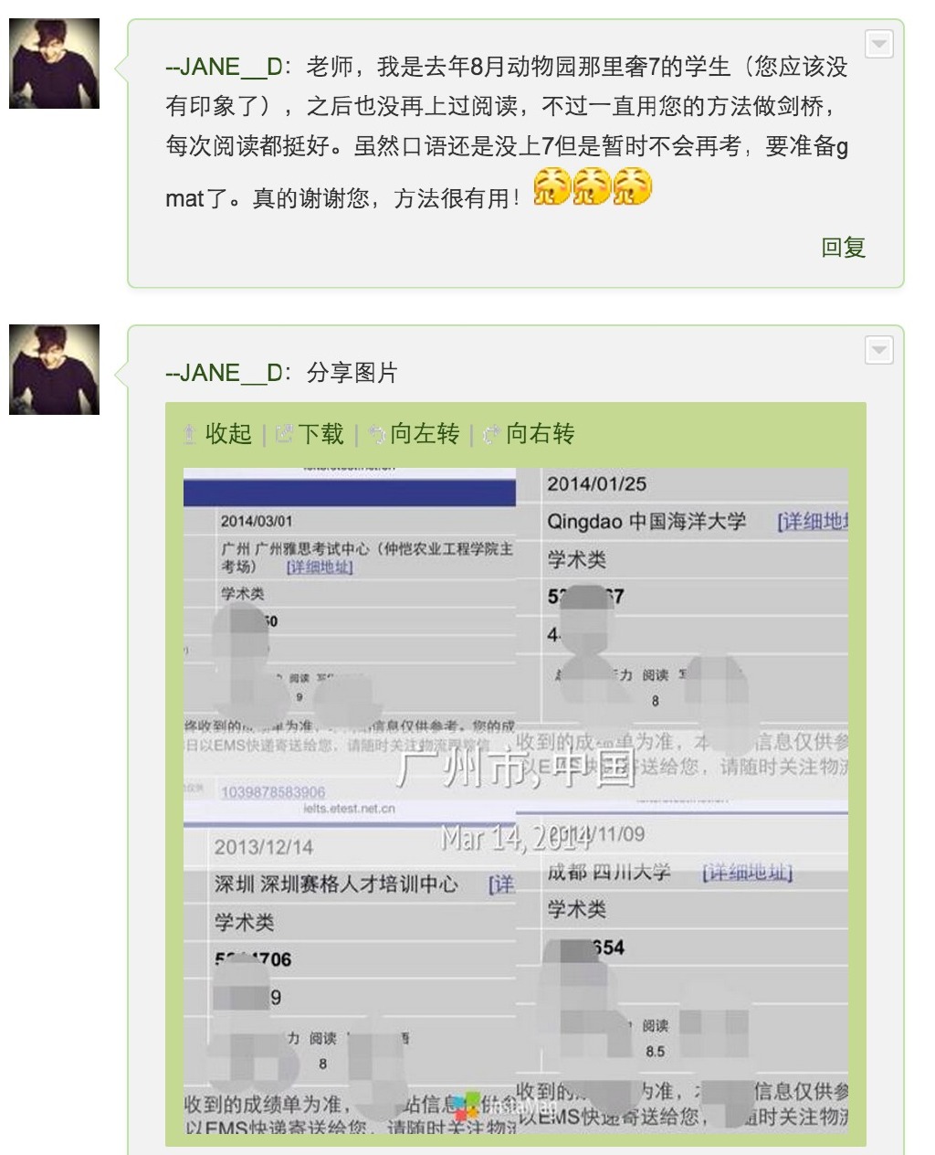Image resolution: width=935 pixels, height=1155 pixels.
Task: Rotate the image right with 向右转
Action: [541, 434]
